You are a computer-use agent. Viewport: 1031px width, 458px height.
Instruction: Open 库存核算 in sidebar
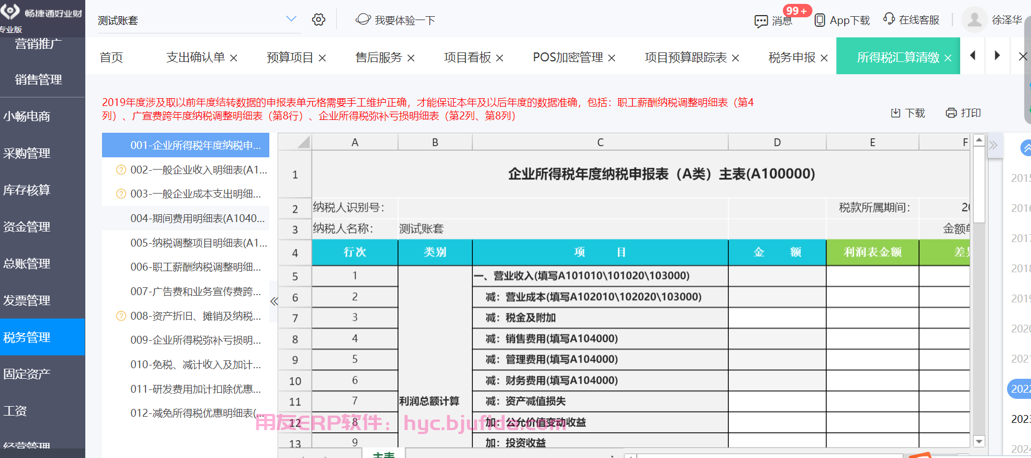[x=42, y=190]
